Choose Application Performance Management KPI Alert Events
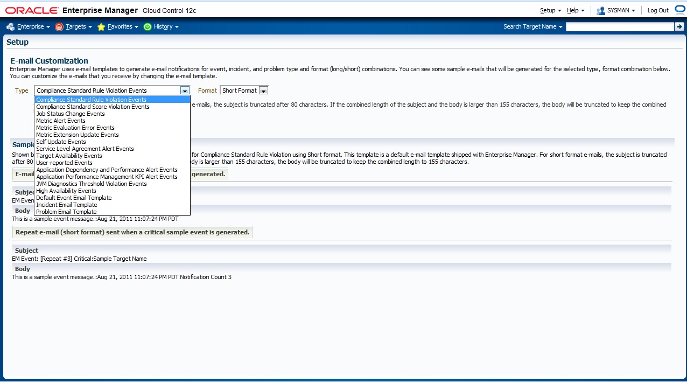The image size is (687, 382). [112, 177]
